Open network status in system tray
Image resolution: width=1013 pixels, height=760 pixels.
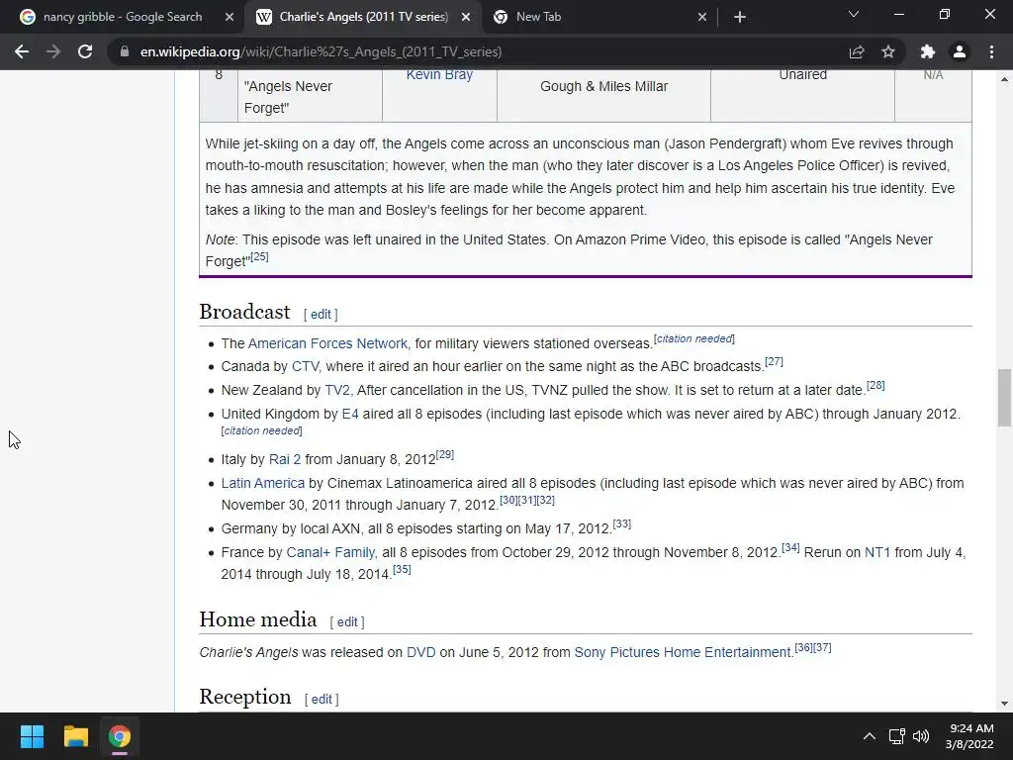tap(896, 736)
